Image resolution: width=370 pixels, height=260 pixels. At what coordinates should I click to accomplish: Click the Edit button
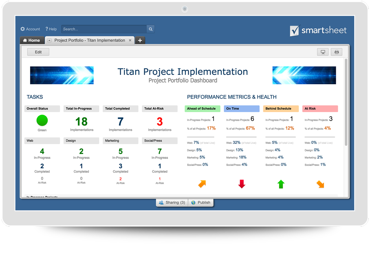tap(38, 52)
